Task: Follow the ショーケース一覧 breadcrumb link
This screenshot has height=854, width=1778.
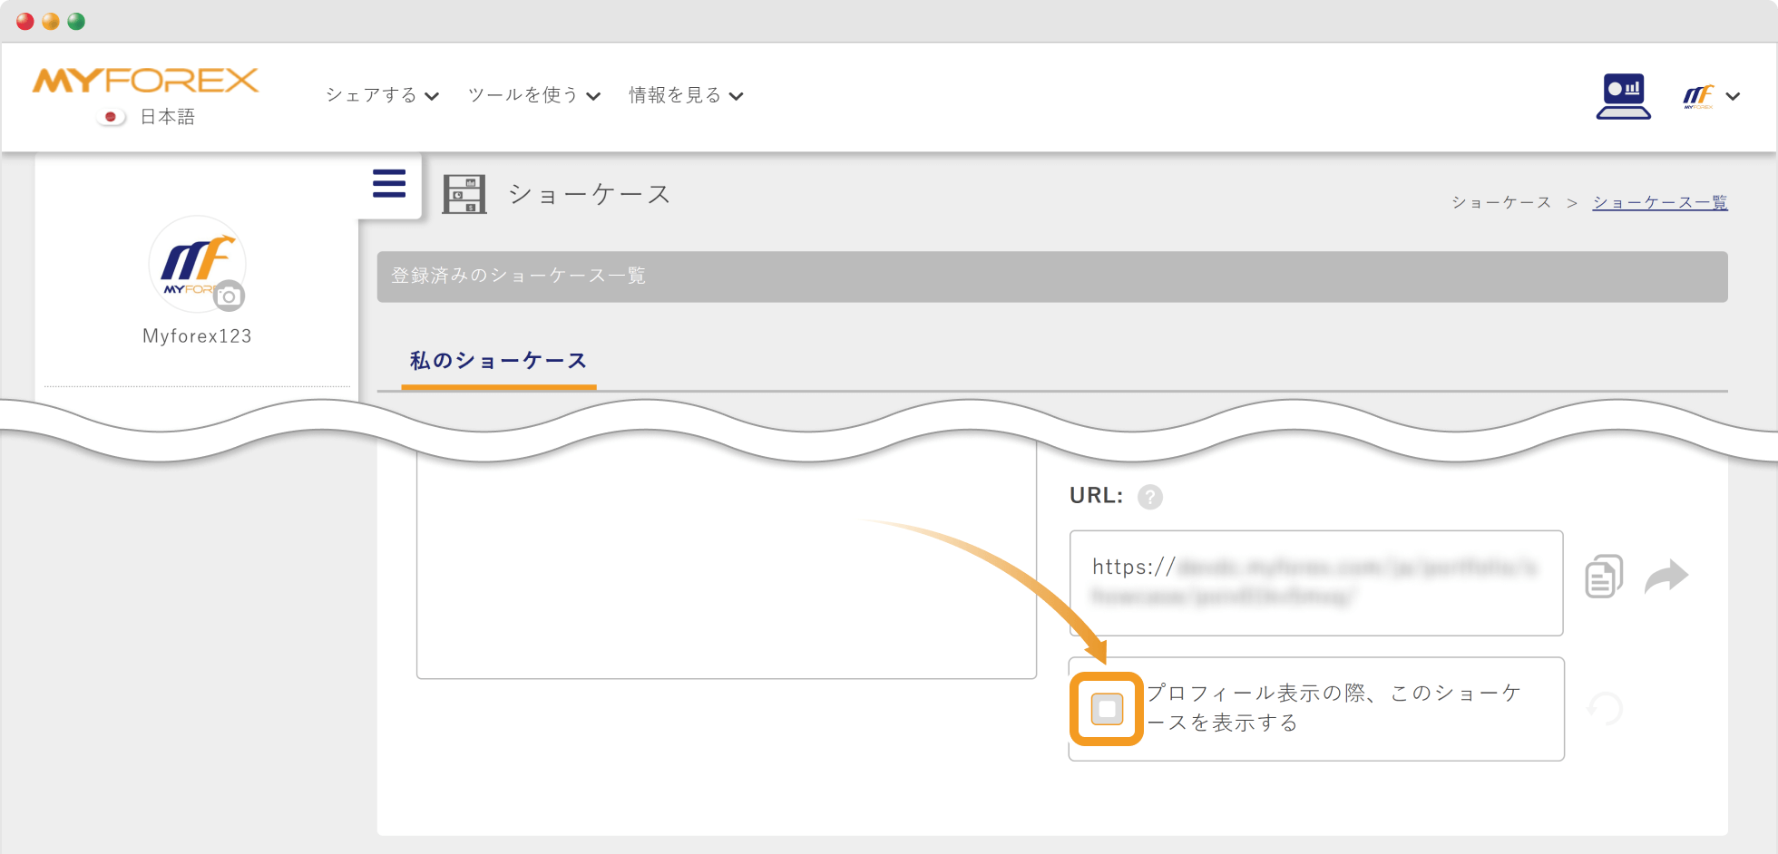Action: click(1659, 201)
